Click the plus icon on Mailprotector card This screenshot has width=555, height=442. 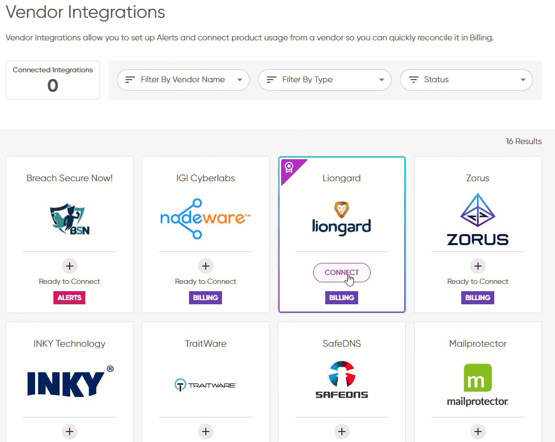click(x=478, y=432)
